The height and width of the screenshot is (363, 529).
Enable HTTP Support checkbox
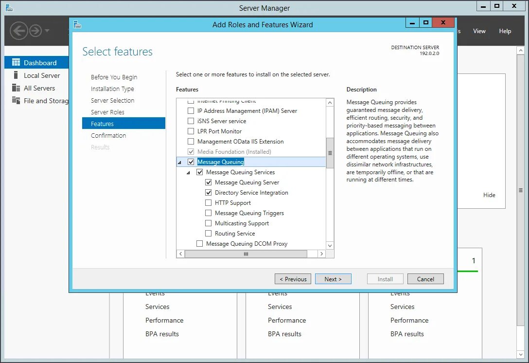tap(209, 202)
